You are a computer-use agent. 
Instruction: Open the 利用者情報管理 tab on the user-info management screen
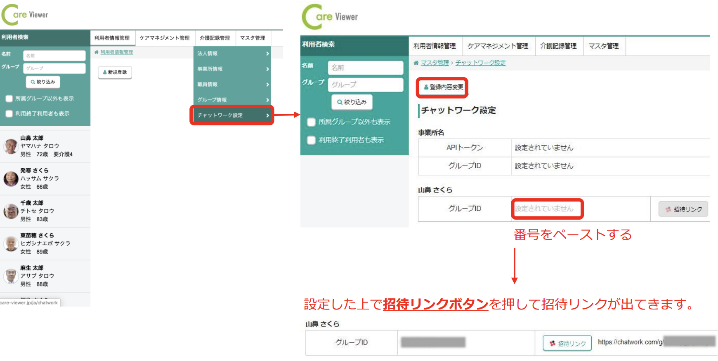click(112, 38)
